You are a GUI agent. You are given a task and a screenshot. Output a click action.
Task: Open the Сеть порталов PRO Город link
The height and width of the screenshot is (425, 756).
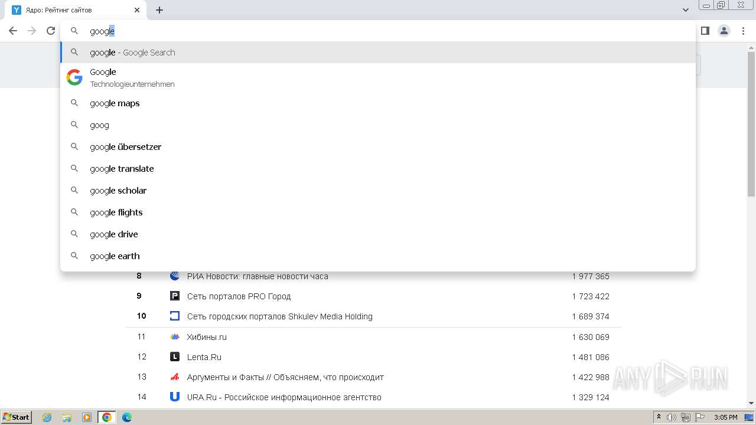coord(239,296)
